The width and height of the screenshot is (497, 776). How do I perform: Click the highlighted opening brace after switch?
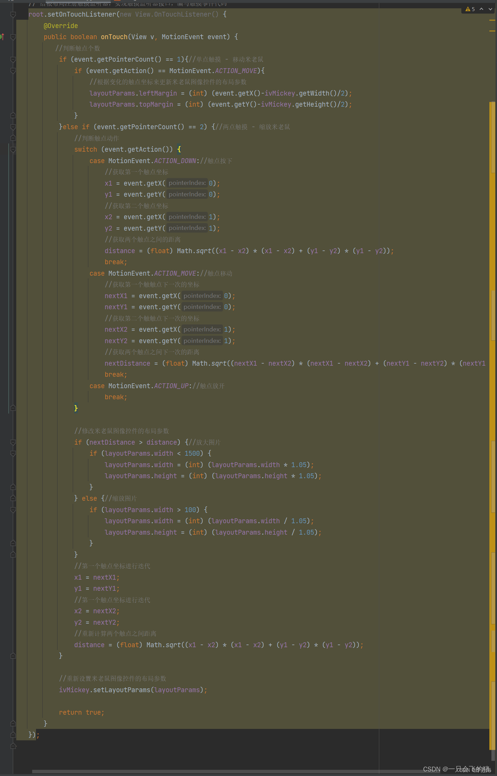point(179,149)
